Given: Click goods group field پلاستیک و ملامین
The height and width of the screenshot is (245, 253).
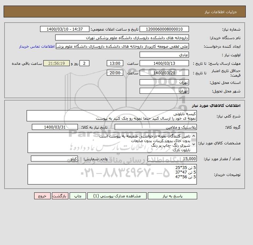Looking at the screenshot, I should pyautogui.click(x=156, y=127).
